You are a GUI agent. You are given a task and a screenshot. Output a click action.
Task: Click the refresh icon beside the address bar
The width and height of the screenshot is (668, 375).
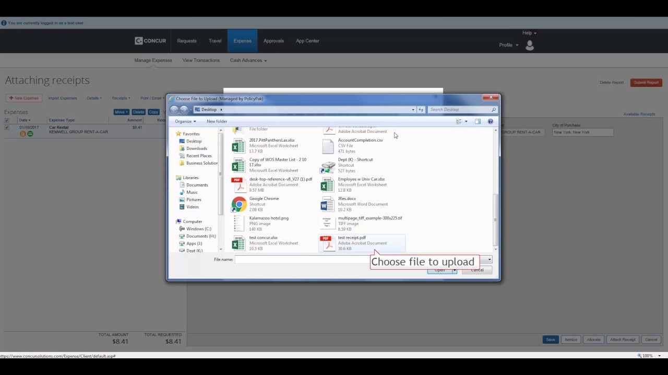421,110
